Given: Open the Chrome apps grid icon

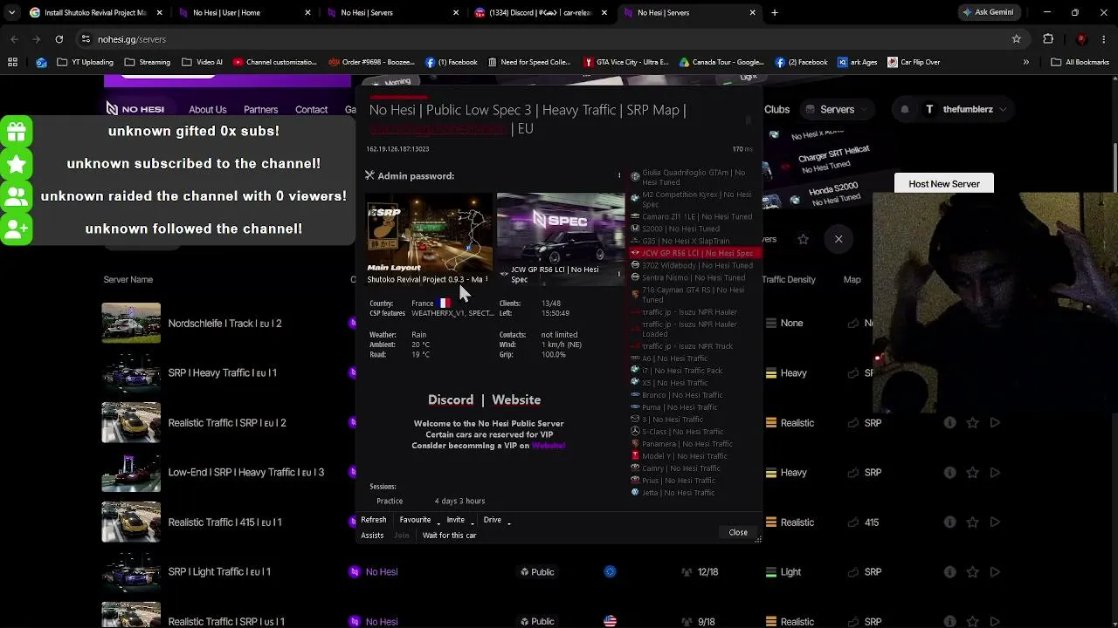Looking at the screenshot, I should tap(12, 62).
